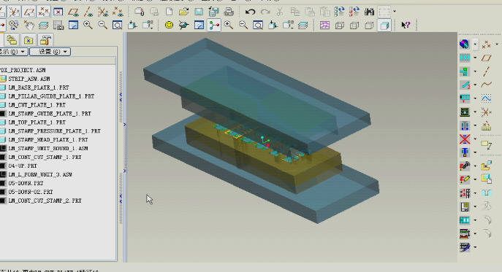Expand dropdown arrow beside the bottom PDX icon
Viewport: 502px width, 272px height.
(475, 246)
